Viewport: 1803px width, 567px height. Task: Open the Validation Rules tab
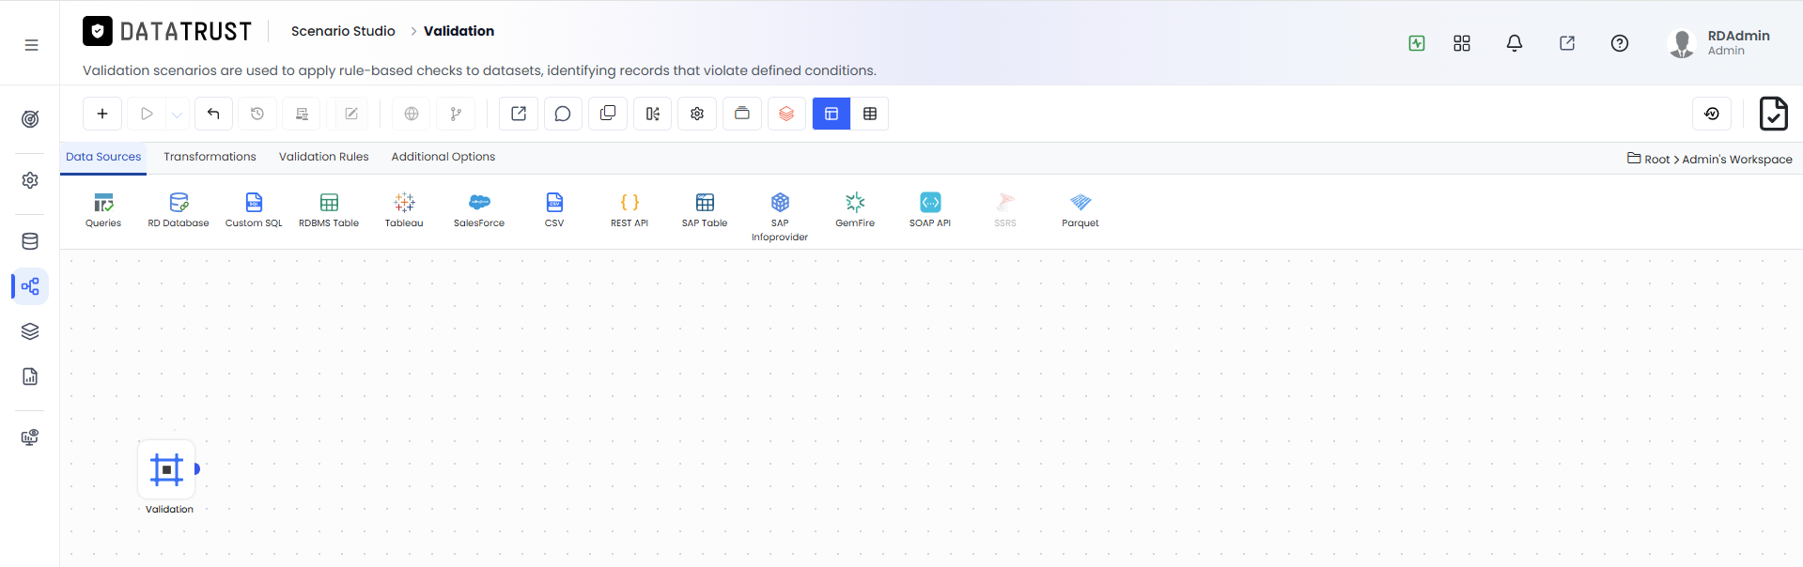(x=323, y=157)
